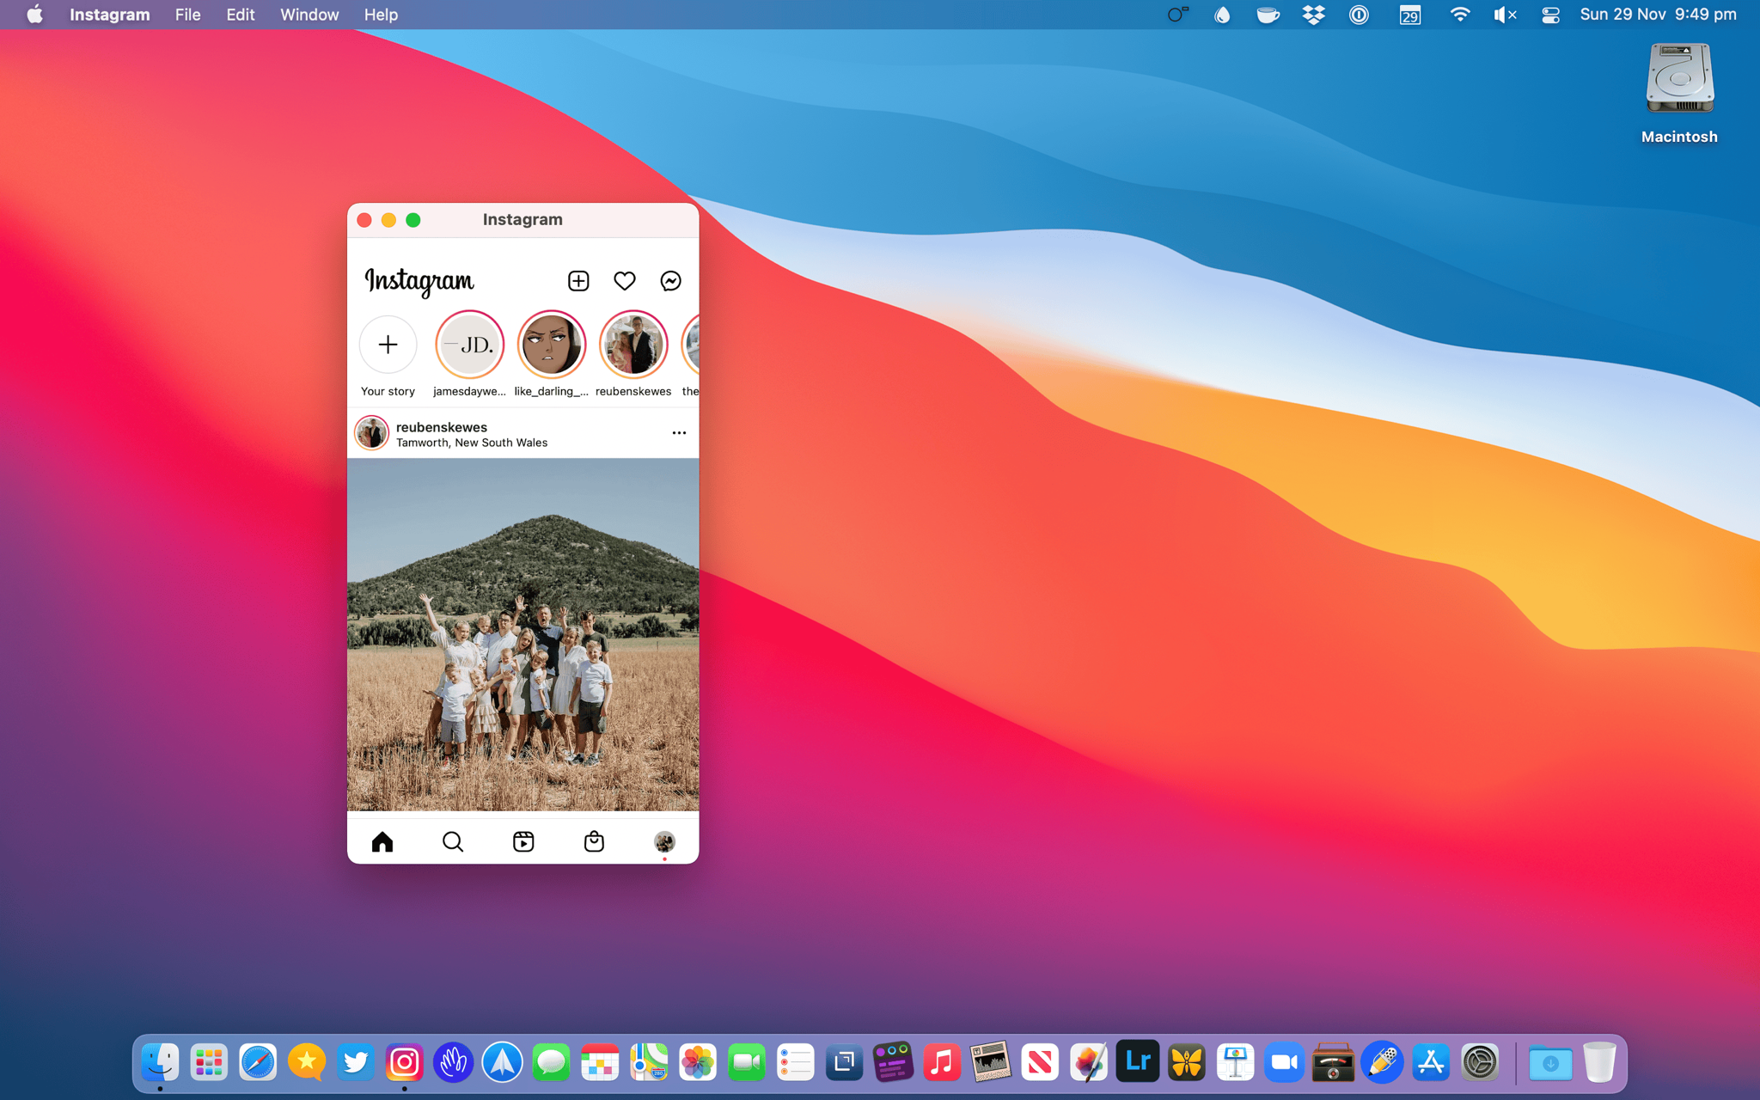Open your profile avatar tab
1760x1100 pixels.
664,841
